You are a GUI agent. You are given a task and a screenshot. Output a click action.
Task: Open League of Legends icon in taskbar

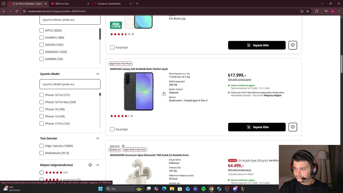point(243,189)
